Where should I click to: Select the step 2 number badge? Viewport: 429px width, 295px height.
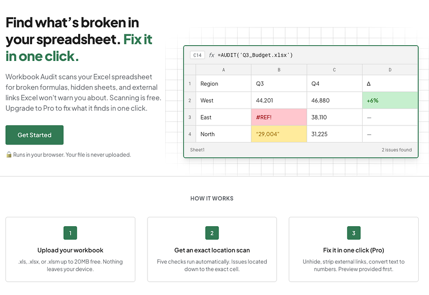point(212,233)
